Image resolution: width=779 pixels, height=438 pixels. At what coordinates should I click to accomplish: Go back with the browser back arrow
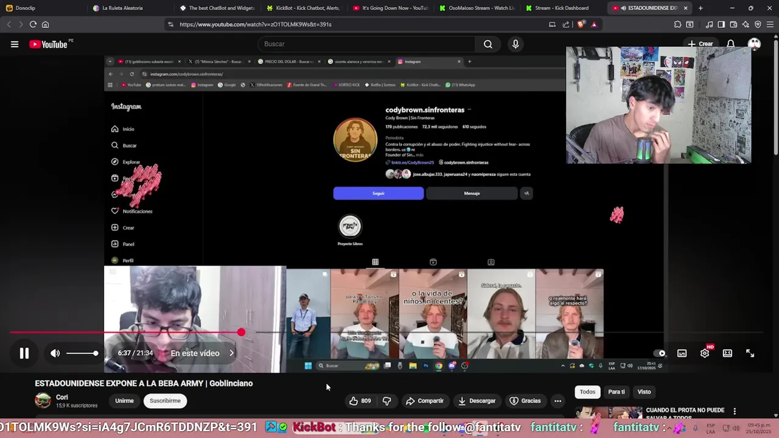[x=9, y=24]
